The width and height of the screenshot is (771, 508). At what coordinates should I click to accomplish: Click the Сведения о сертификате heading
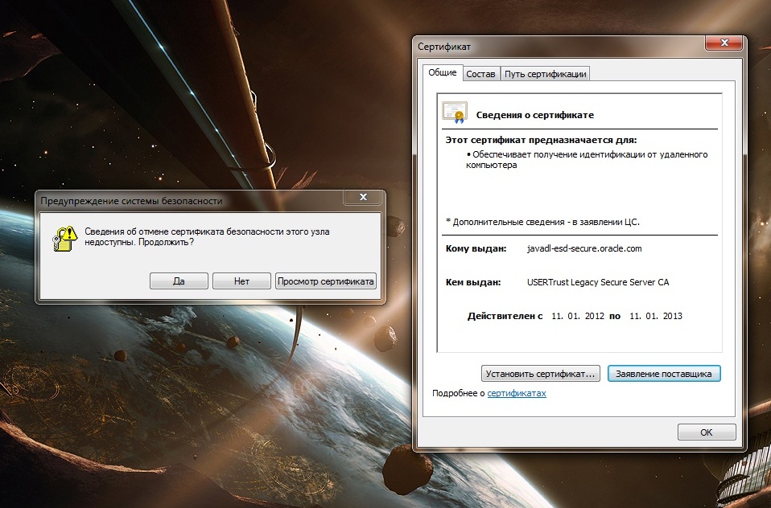[x=535, y=115]
